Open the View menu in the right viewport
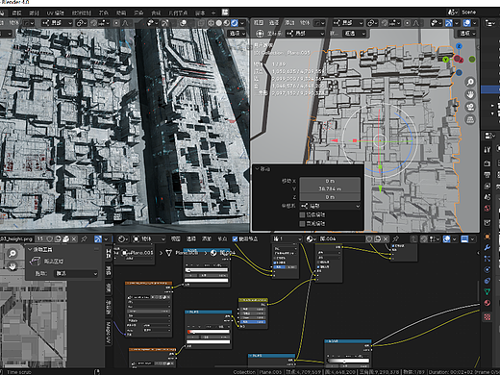Image resolution: width=500 pixels, height=375 pixels. pos(259,23)
